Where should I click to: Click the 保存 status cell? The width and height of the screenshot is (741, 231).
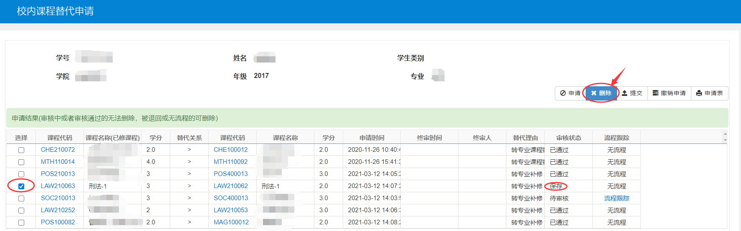click(556, 186)
